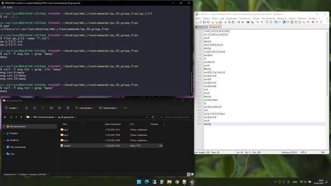Open the Макросы menu in Notepad++
This screenshot has width=331, height=186.
pos(282,19)
